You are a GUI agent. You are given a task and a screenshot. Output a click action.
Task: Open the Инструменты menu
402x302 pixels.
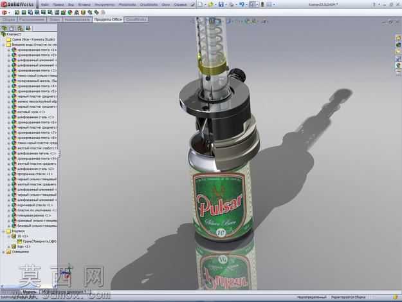click(x=104, y=5)
